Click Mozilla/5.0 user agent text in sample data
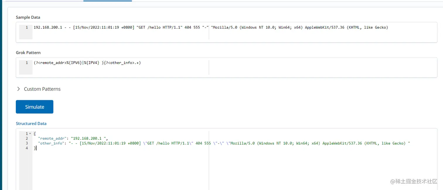Screen dimensions: 443x190 (299, 27)
